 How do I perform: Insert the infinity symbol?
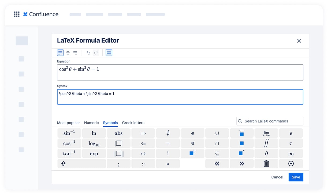pyautogui.click(x=291, y=153)
